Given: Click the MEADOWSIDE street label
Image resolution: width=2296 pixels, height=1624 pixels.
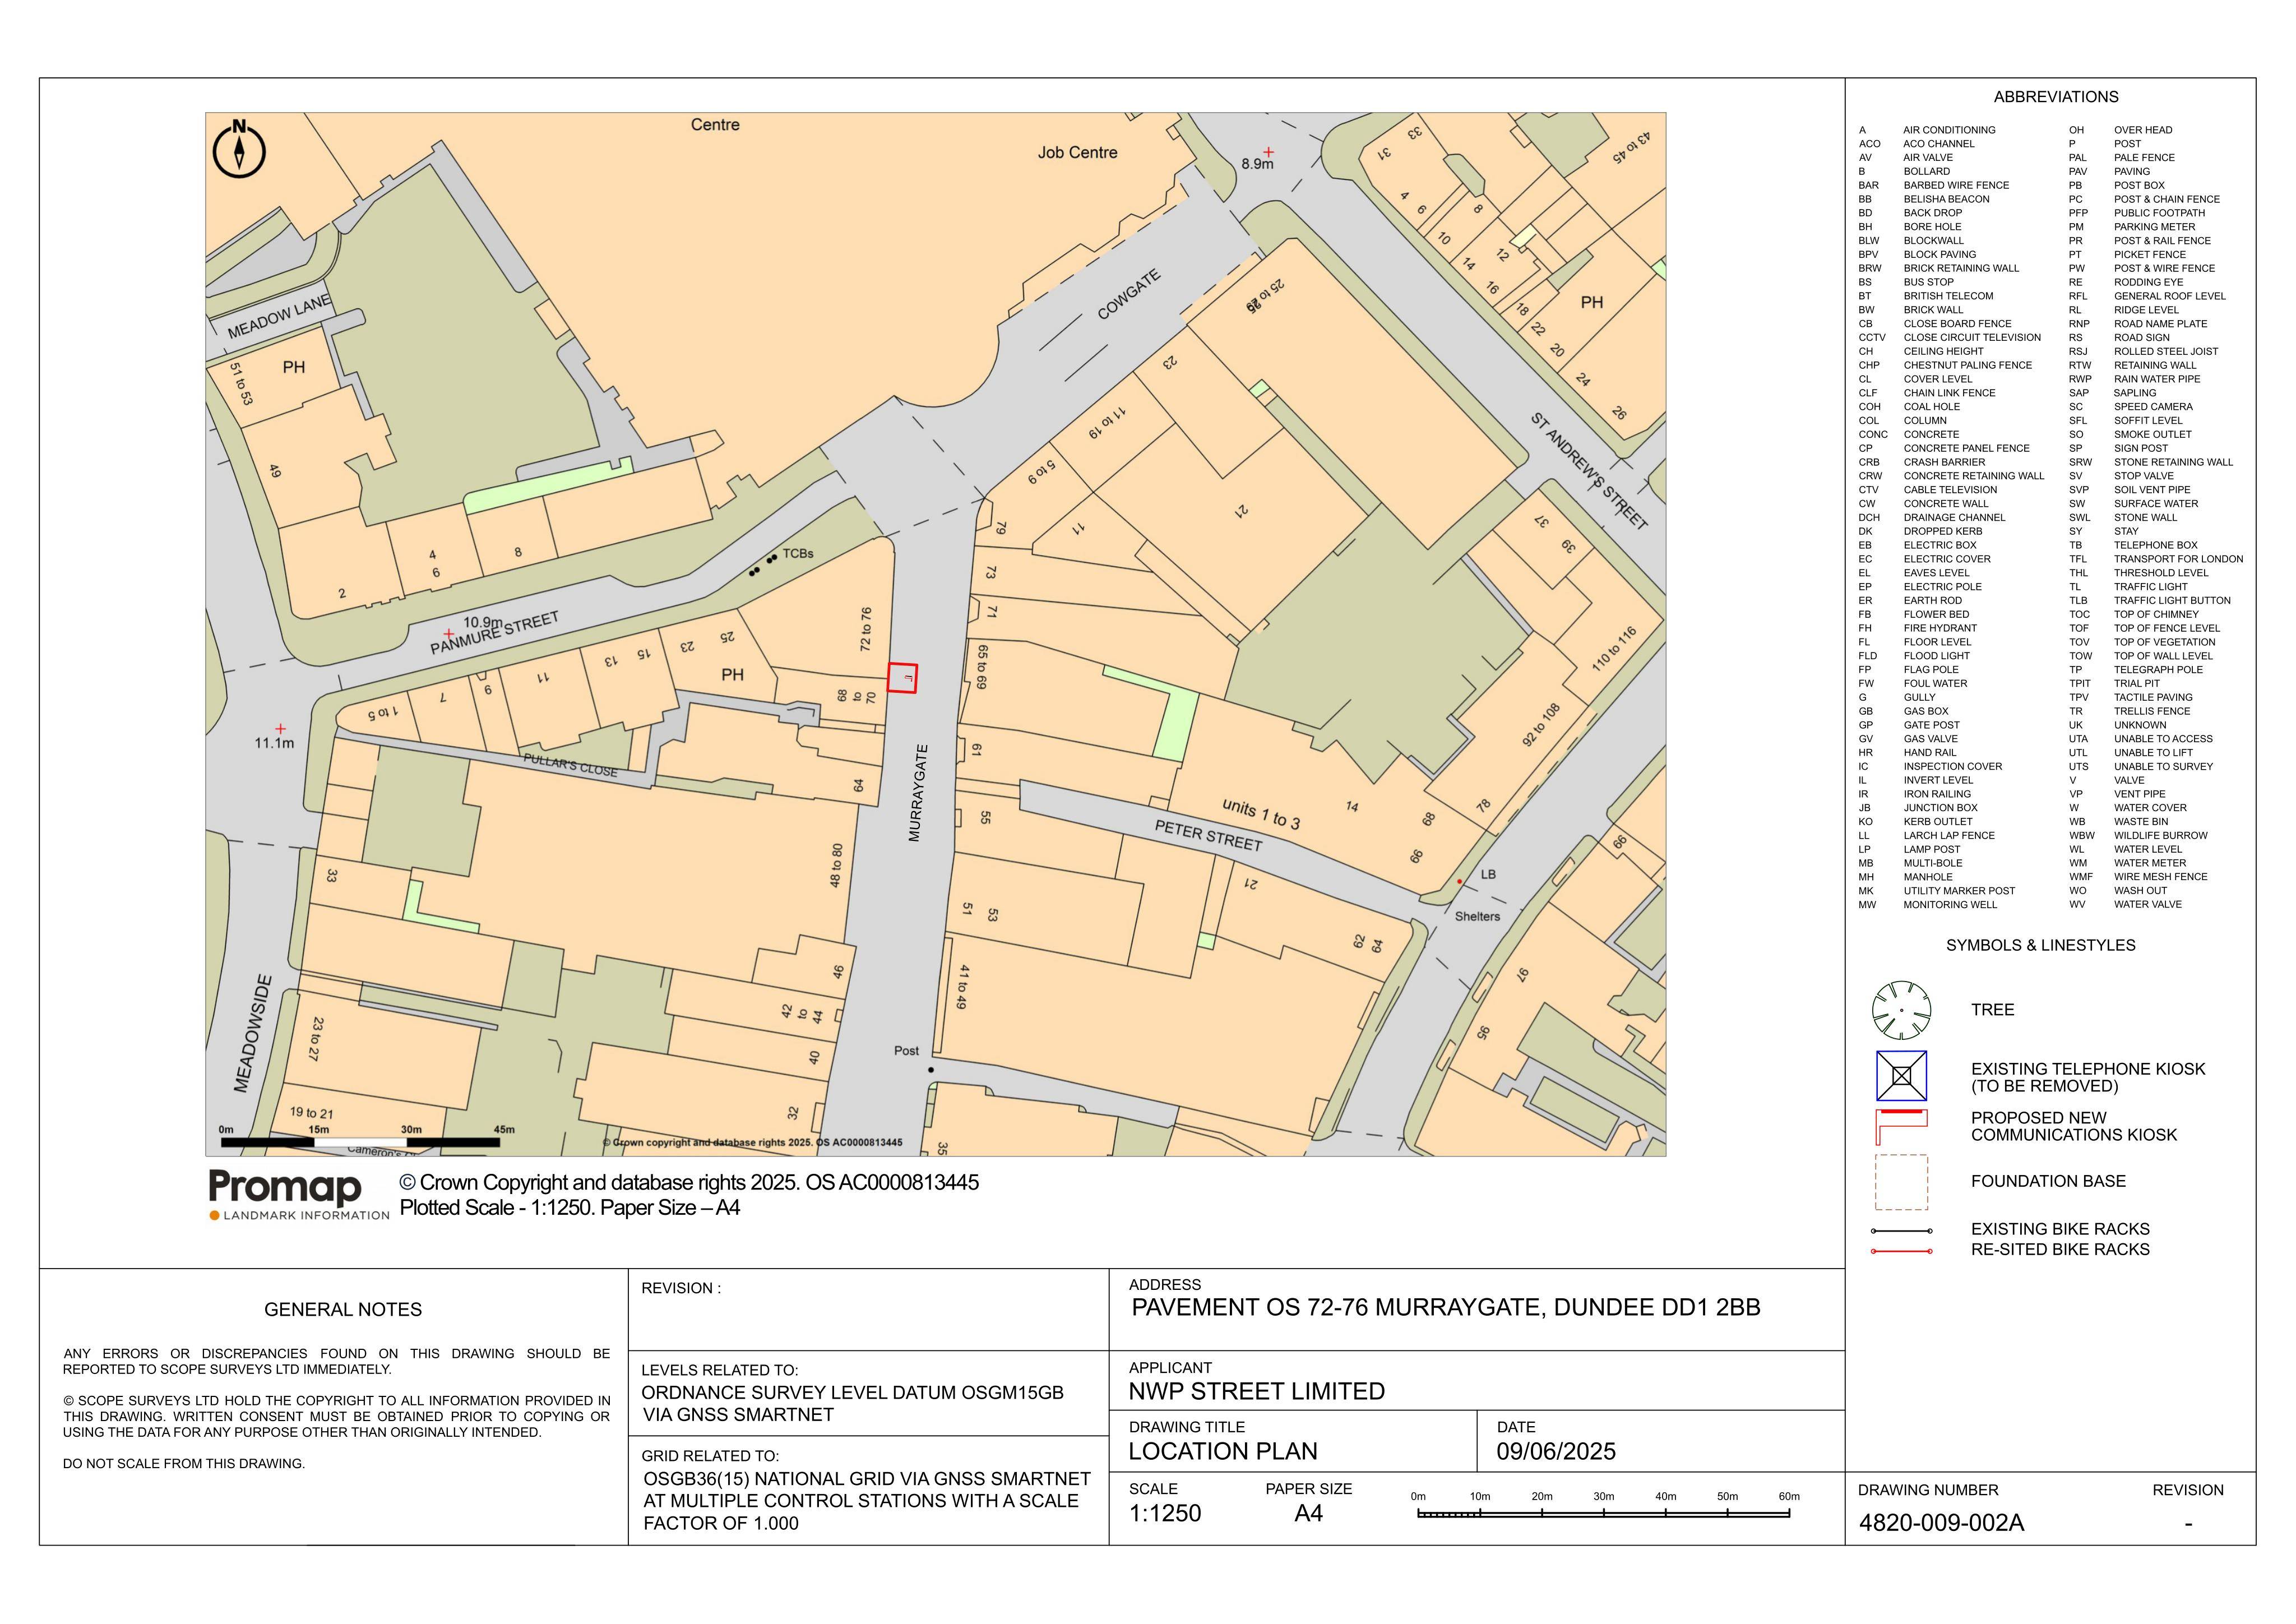Looking at the screenshot, I should coord(252,1033).
